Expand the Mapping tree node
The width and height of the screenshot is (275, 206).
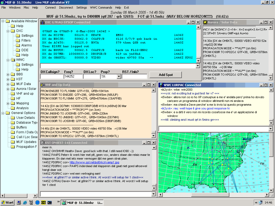(8, 103)
